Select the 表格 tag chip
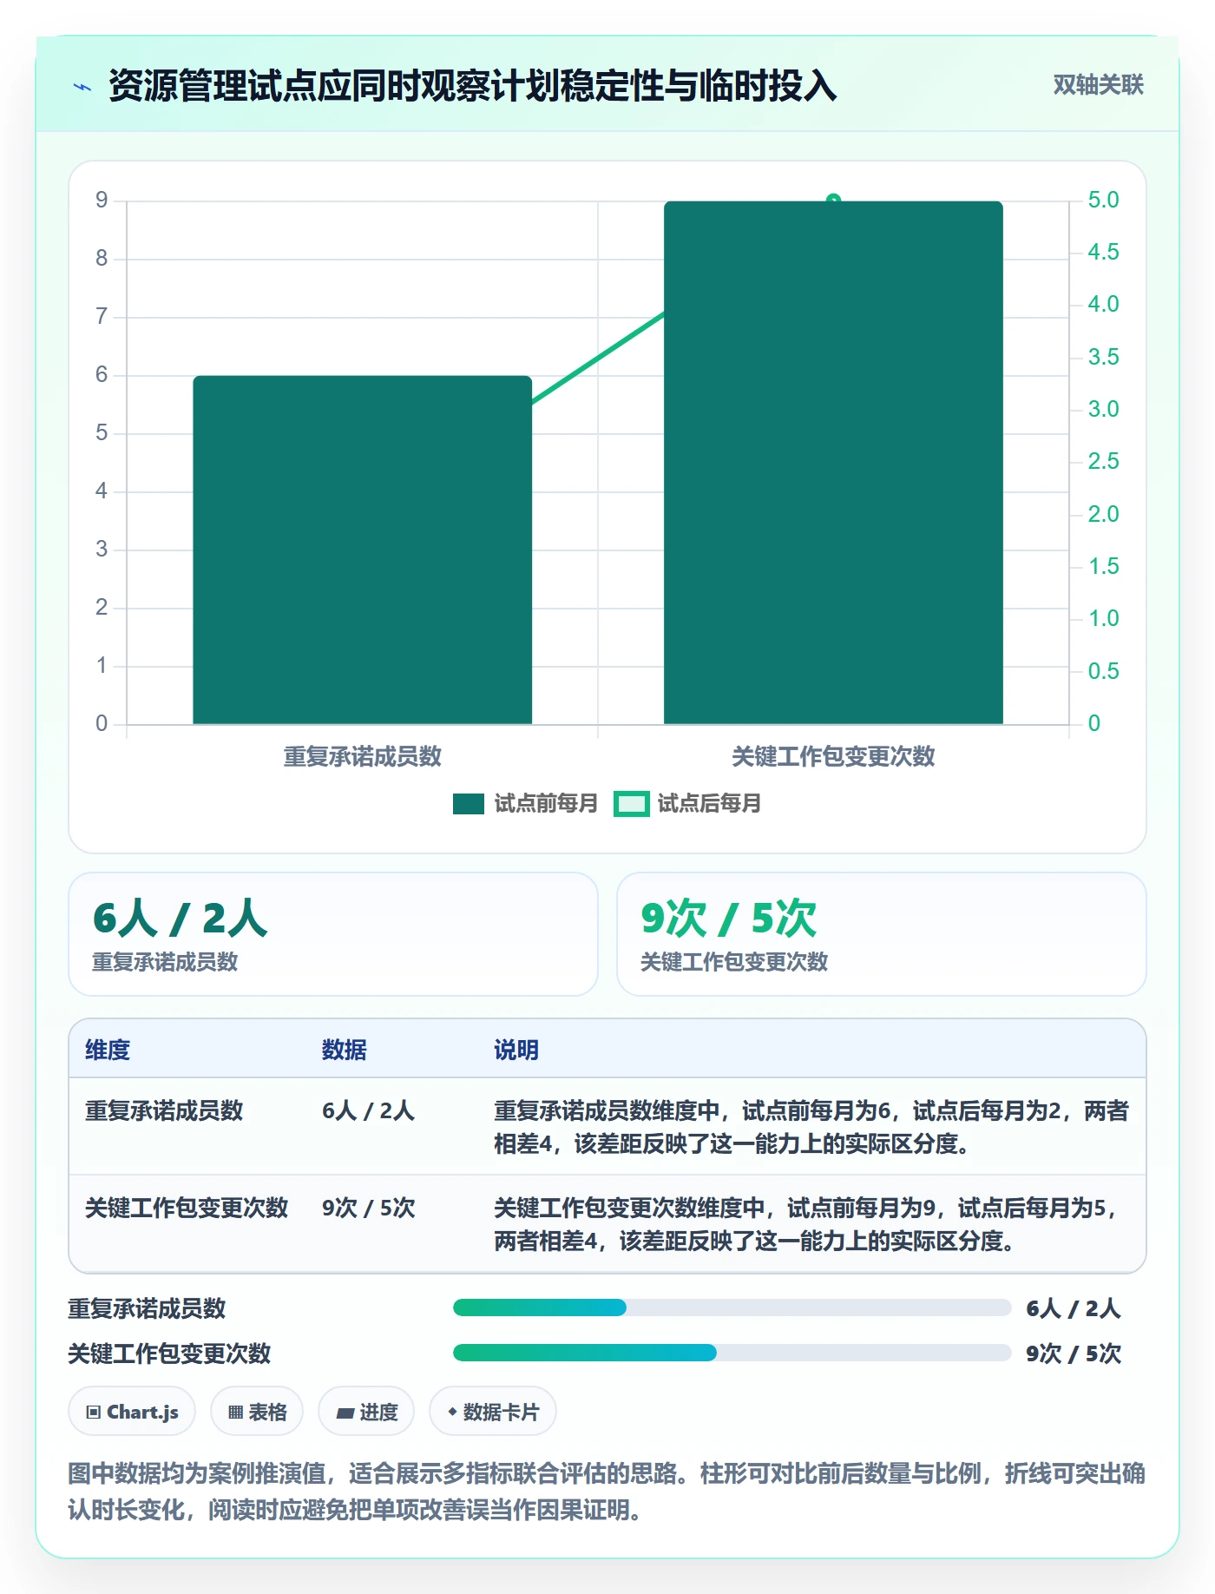This screenshot has width=1215, height=1594. point(257,1412)
